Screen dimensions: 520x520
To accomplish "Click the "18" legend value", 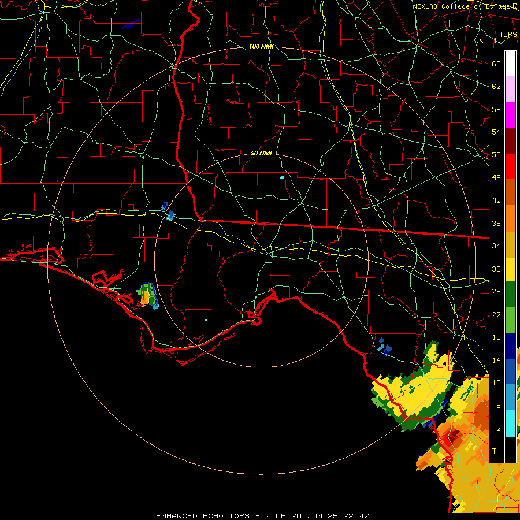I will pyautogui.click(x=496, y=337).
